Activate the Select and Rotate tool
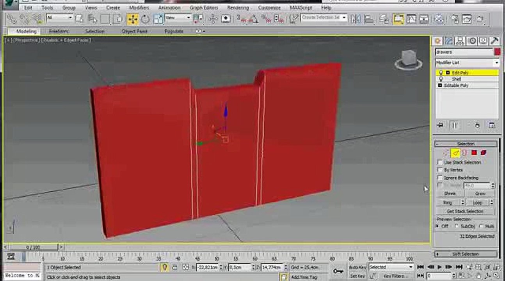Image resolution: width=505 pixels, height=281 pixels. pos(145,18)
